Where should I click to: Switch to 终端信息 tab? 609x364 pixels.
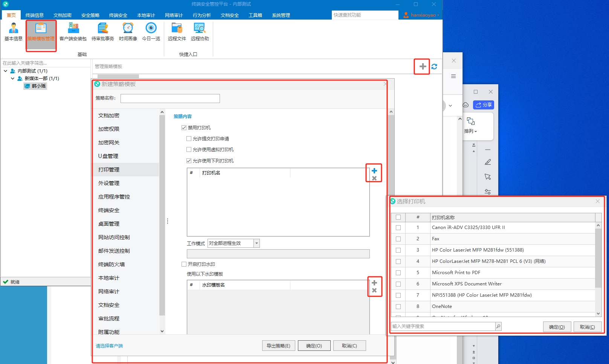point(35,15)
